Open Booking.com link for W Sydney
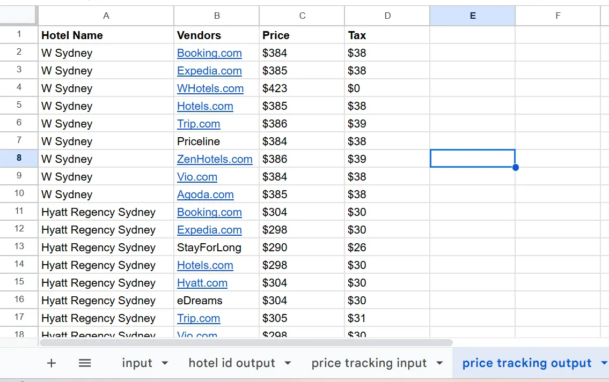Viewport: 609px width, 382px height. [x=209, y=53]
